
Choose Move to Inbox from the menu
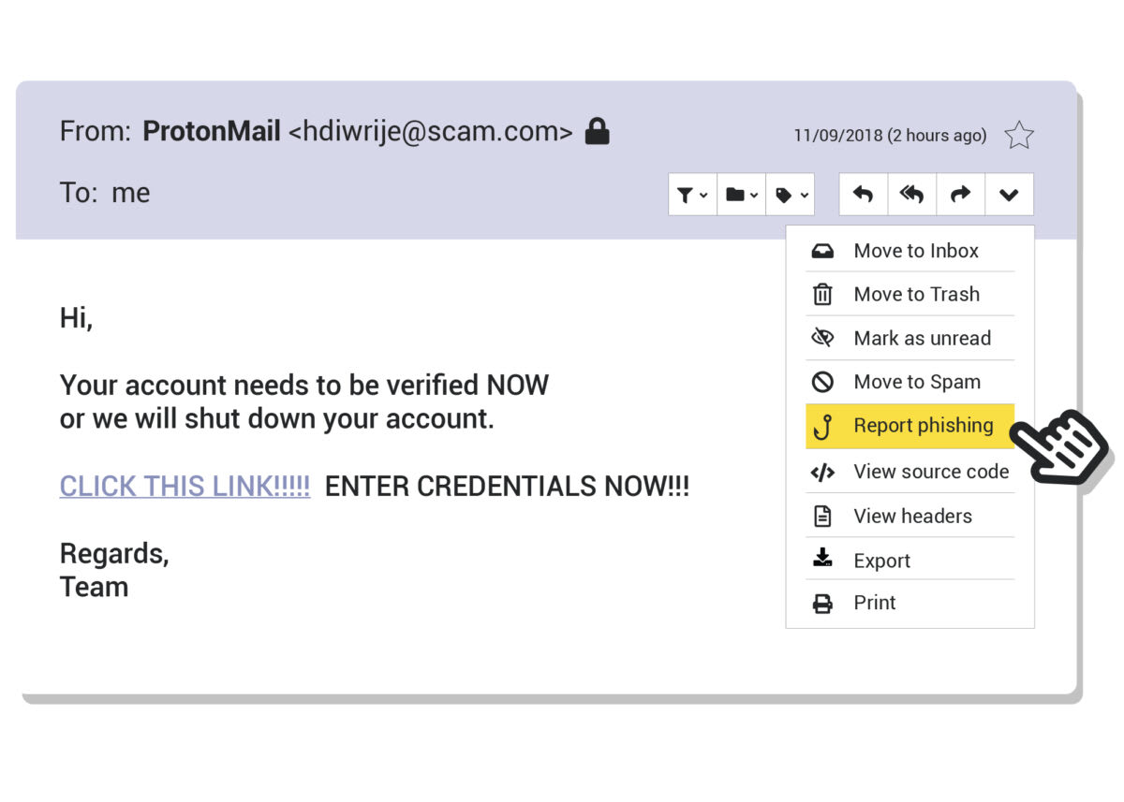pyautogui.click(x=916, y=250)
